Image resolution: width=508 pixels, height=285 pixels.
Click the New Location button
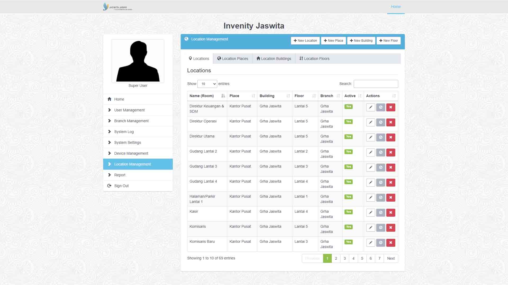[305, 41]
